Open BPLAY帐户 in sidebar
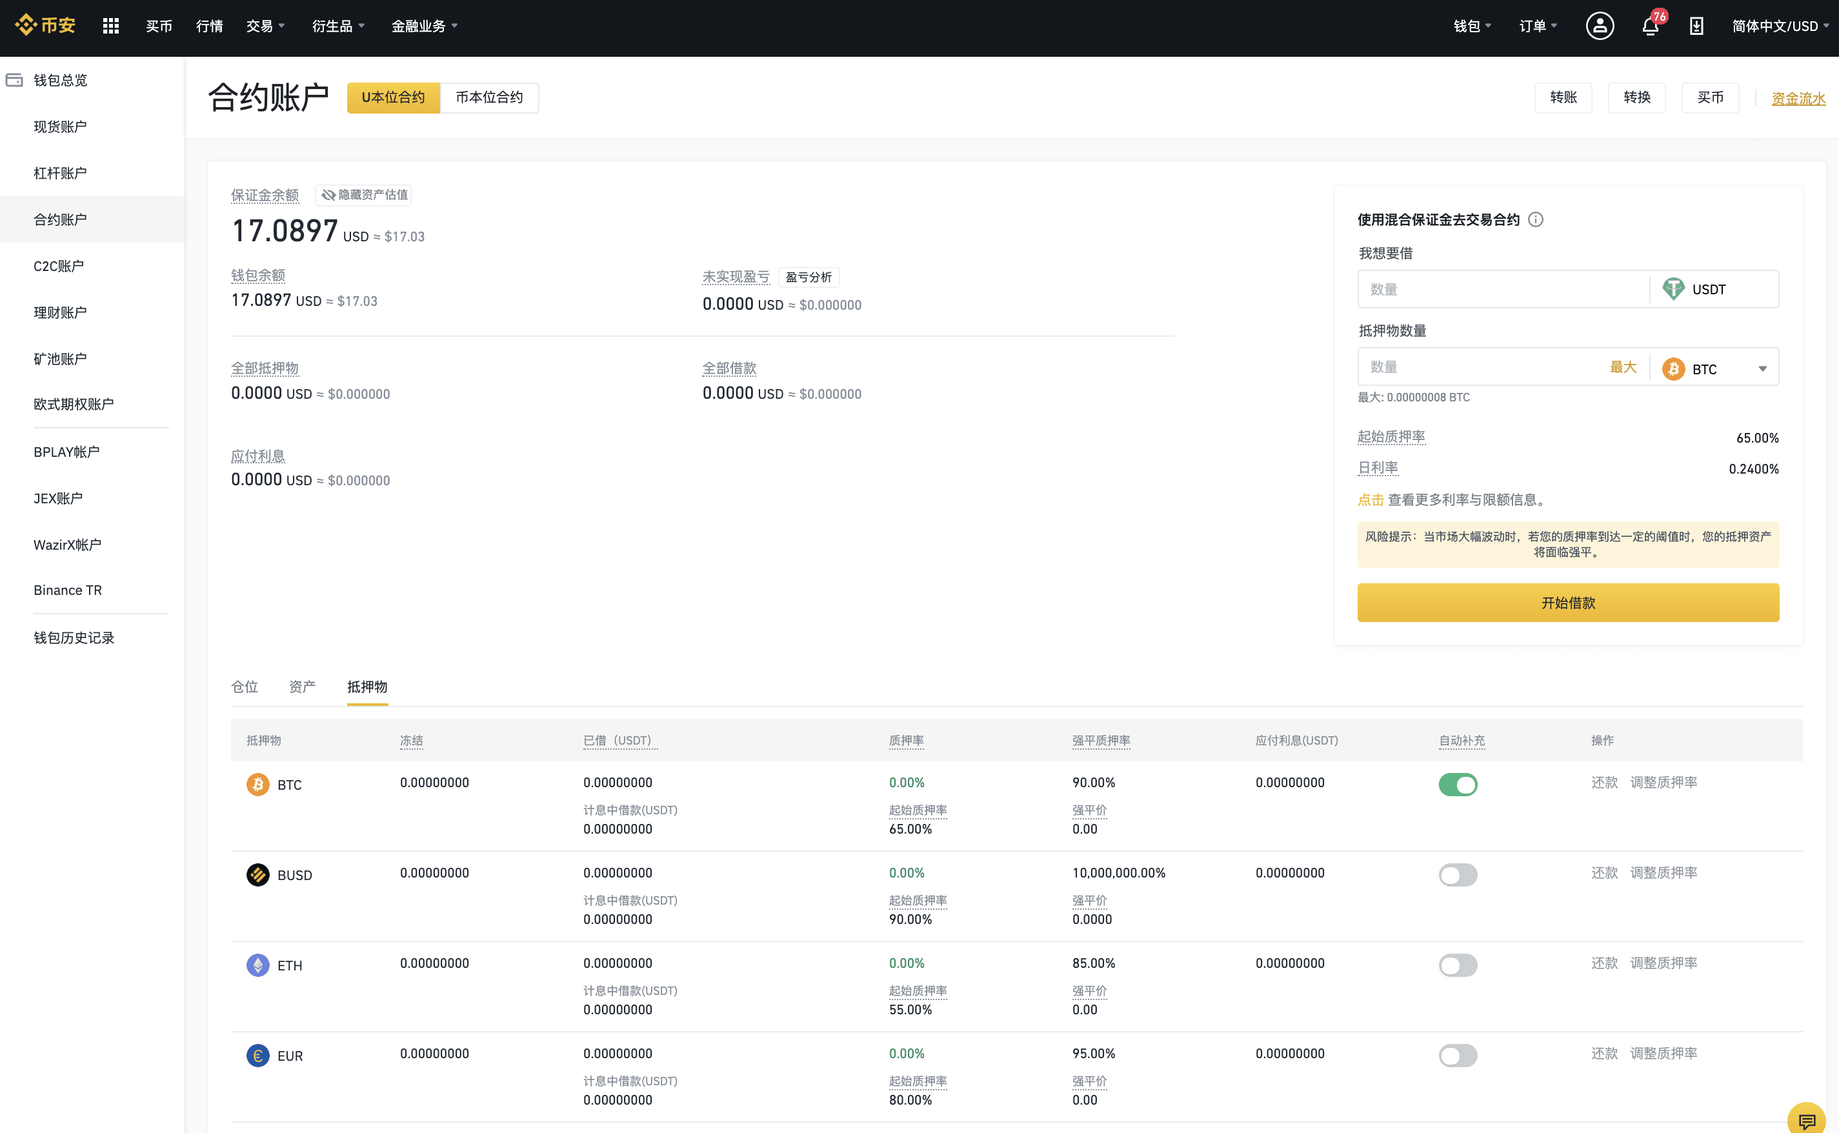Viewport: 1839px width, 1133px height. [66, 452]
